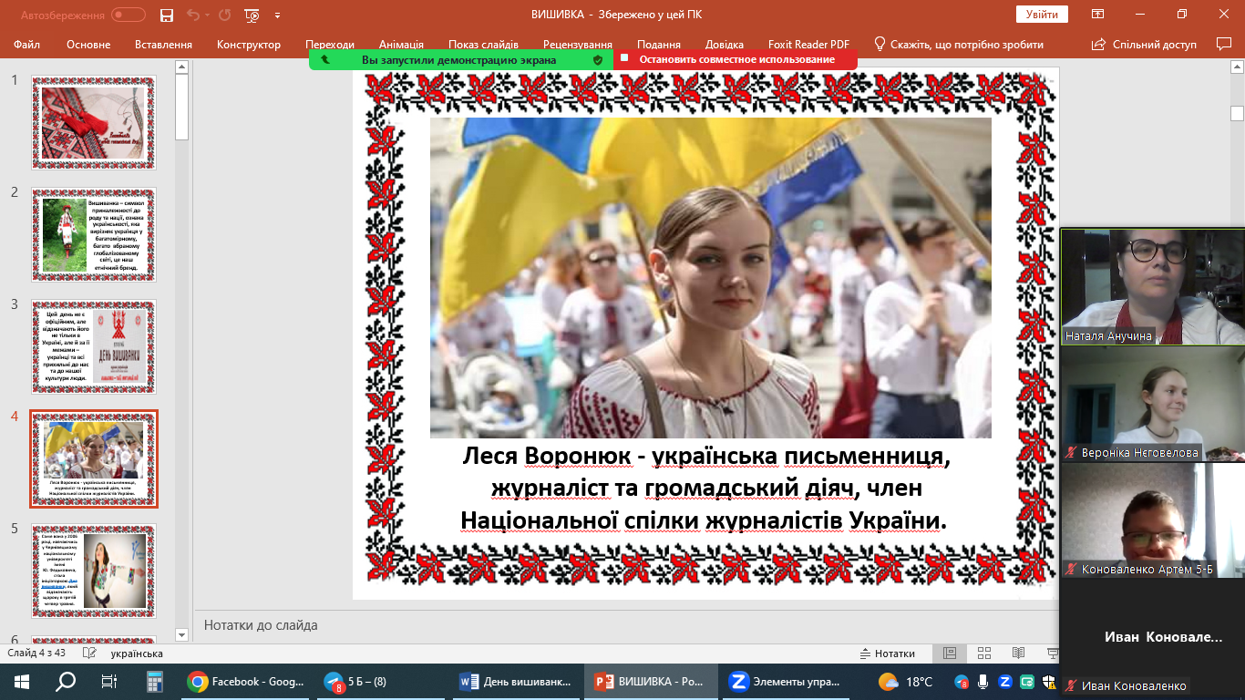Toggle the Нотатки button in status bar
The height and width of the screenshot is (700, 1245).
(888, 654)
